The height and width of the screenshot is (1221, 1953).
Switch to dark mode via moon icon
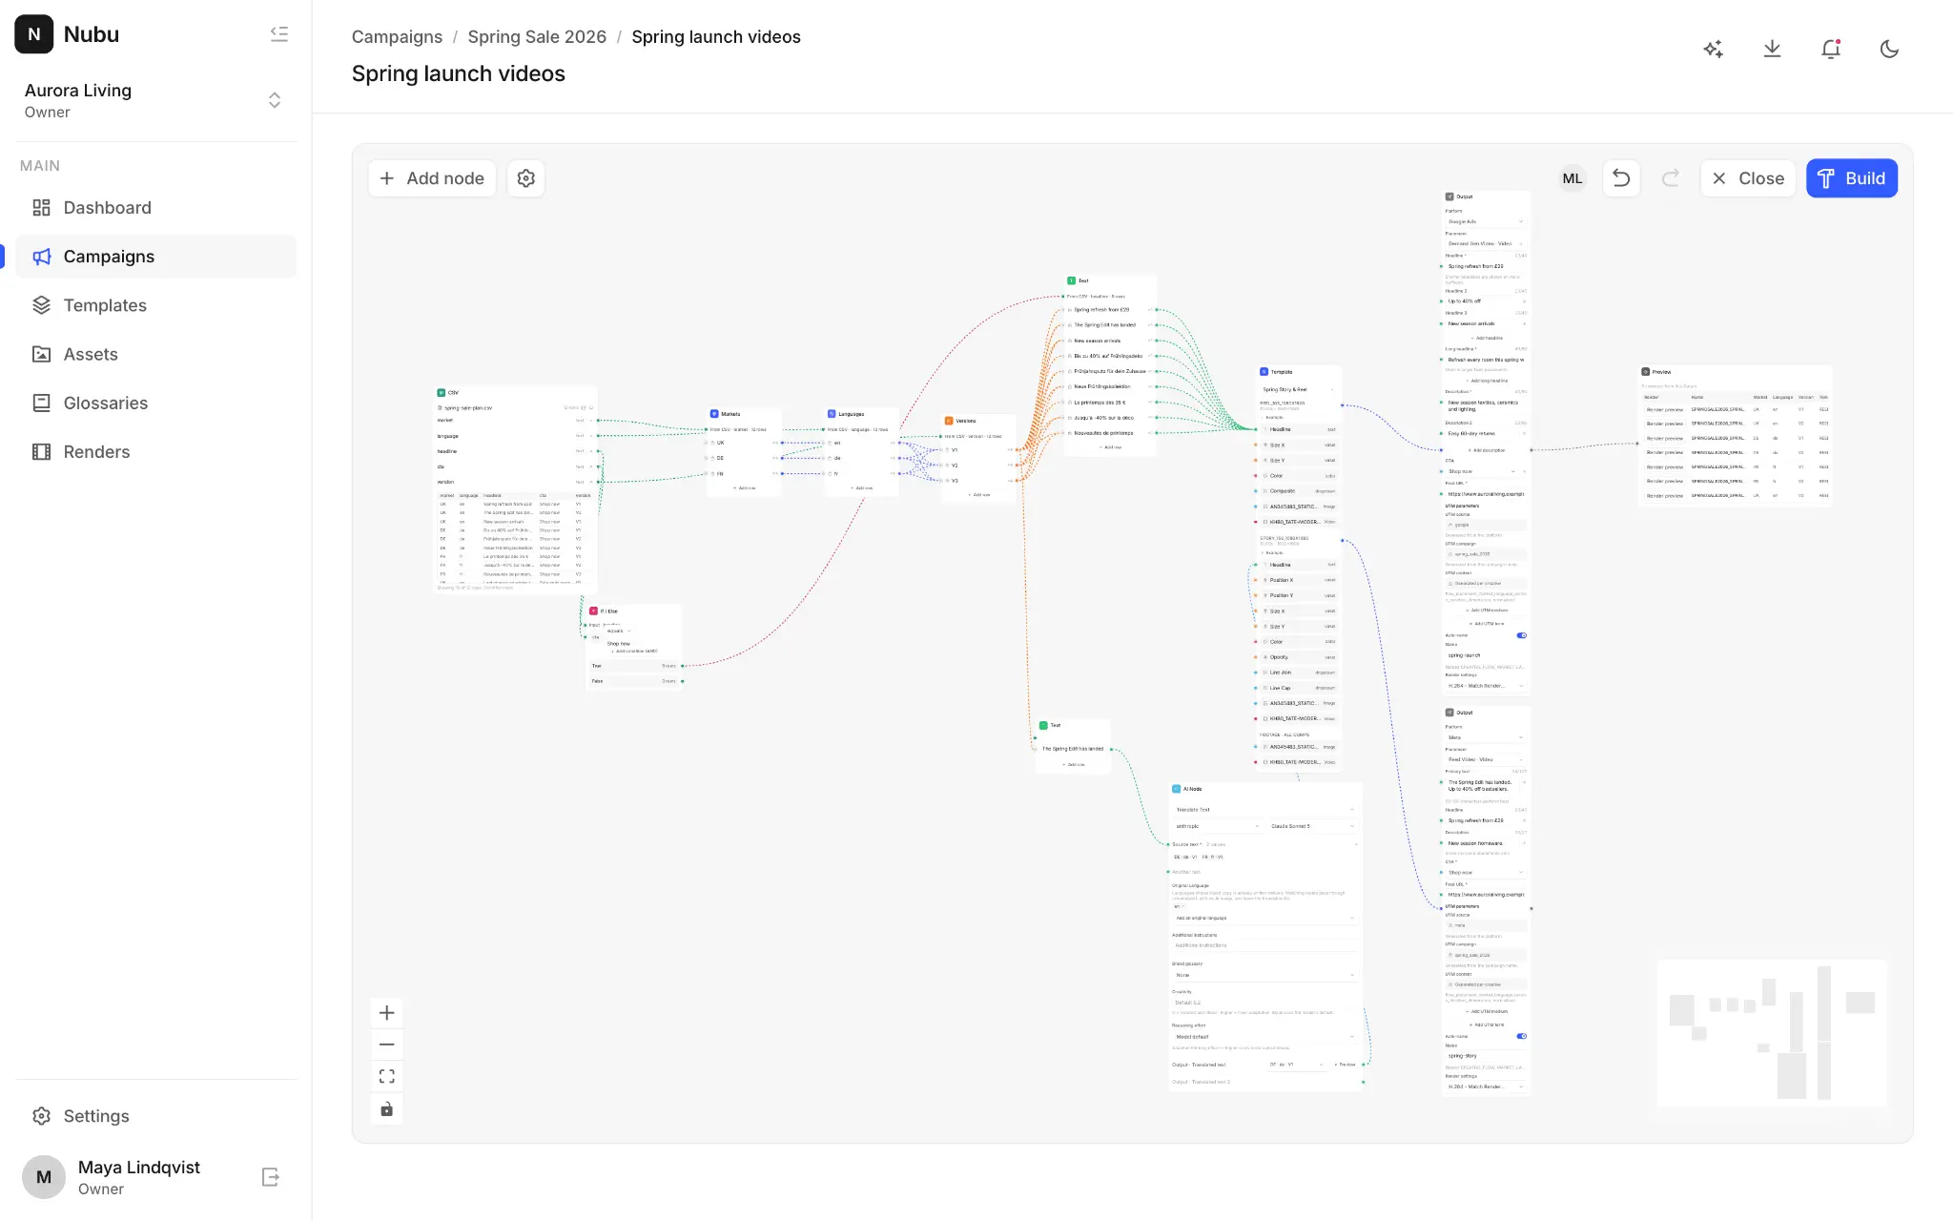[x=1889, y=49]
